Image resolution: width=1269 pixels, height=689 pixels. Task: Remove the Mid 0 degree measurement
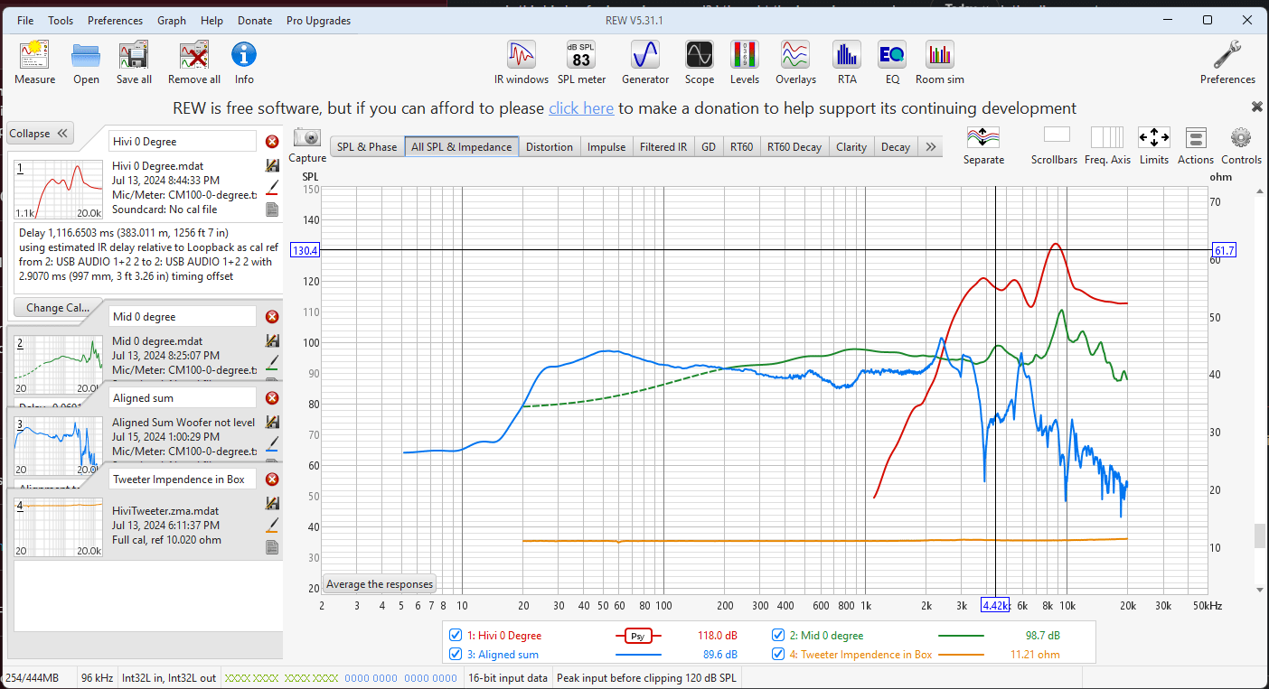click(x=272, y=317)
